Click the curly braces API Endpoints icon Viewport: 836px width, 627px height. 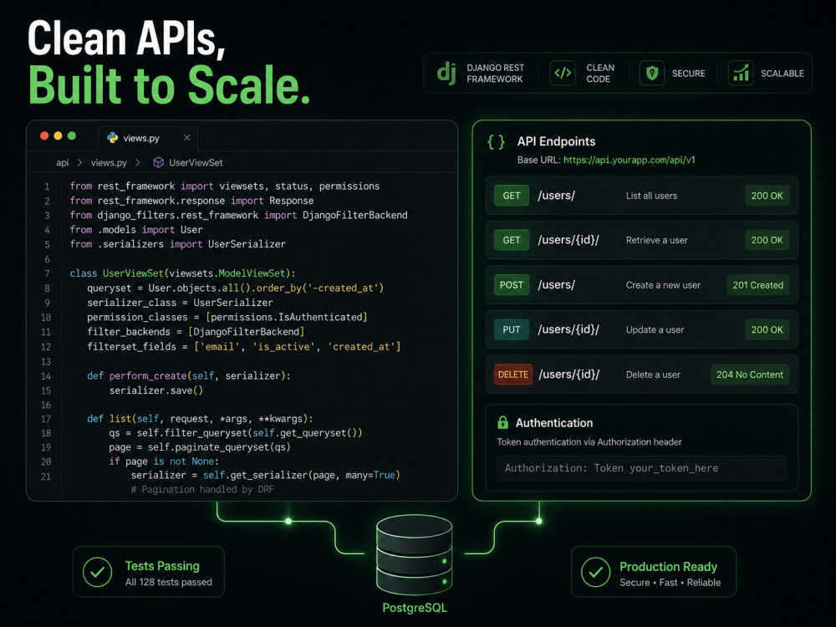click(x=496, y=142)
